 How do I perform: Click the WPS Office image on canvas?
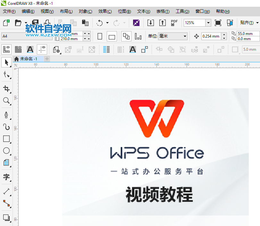coord(155,152)
